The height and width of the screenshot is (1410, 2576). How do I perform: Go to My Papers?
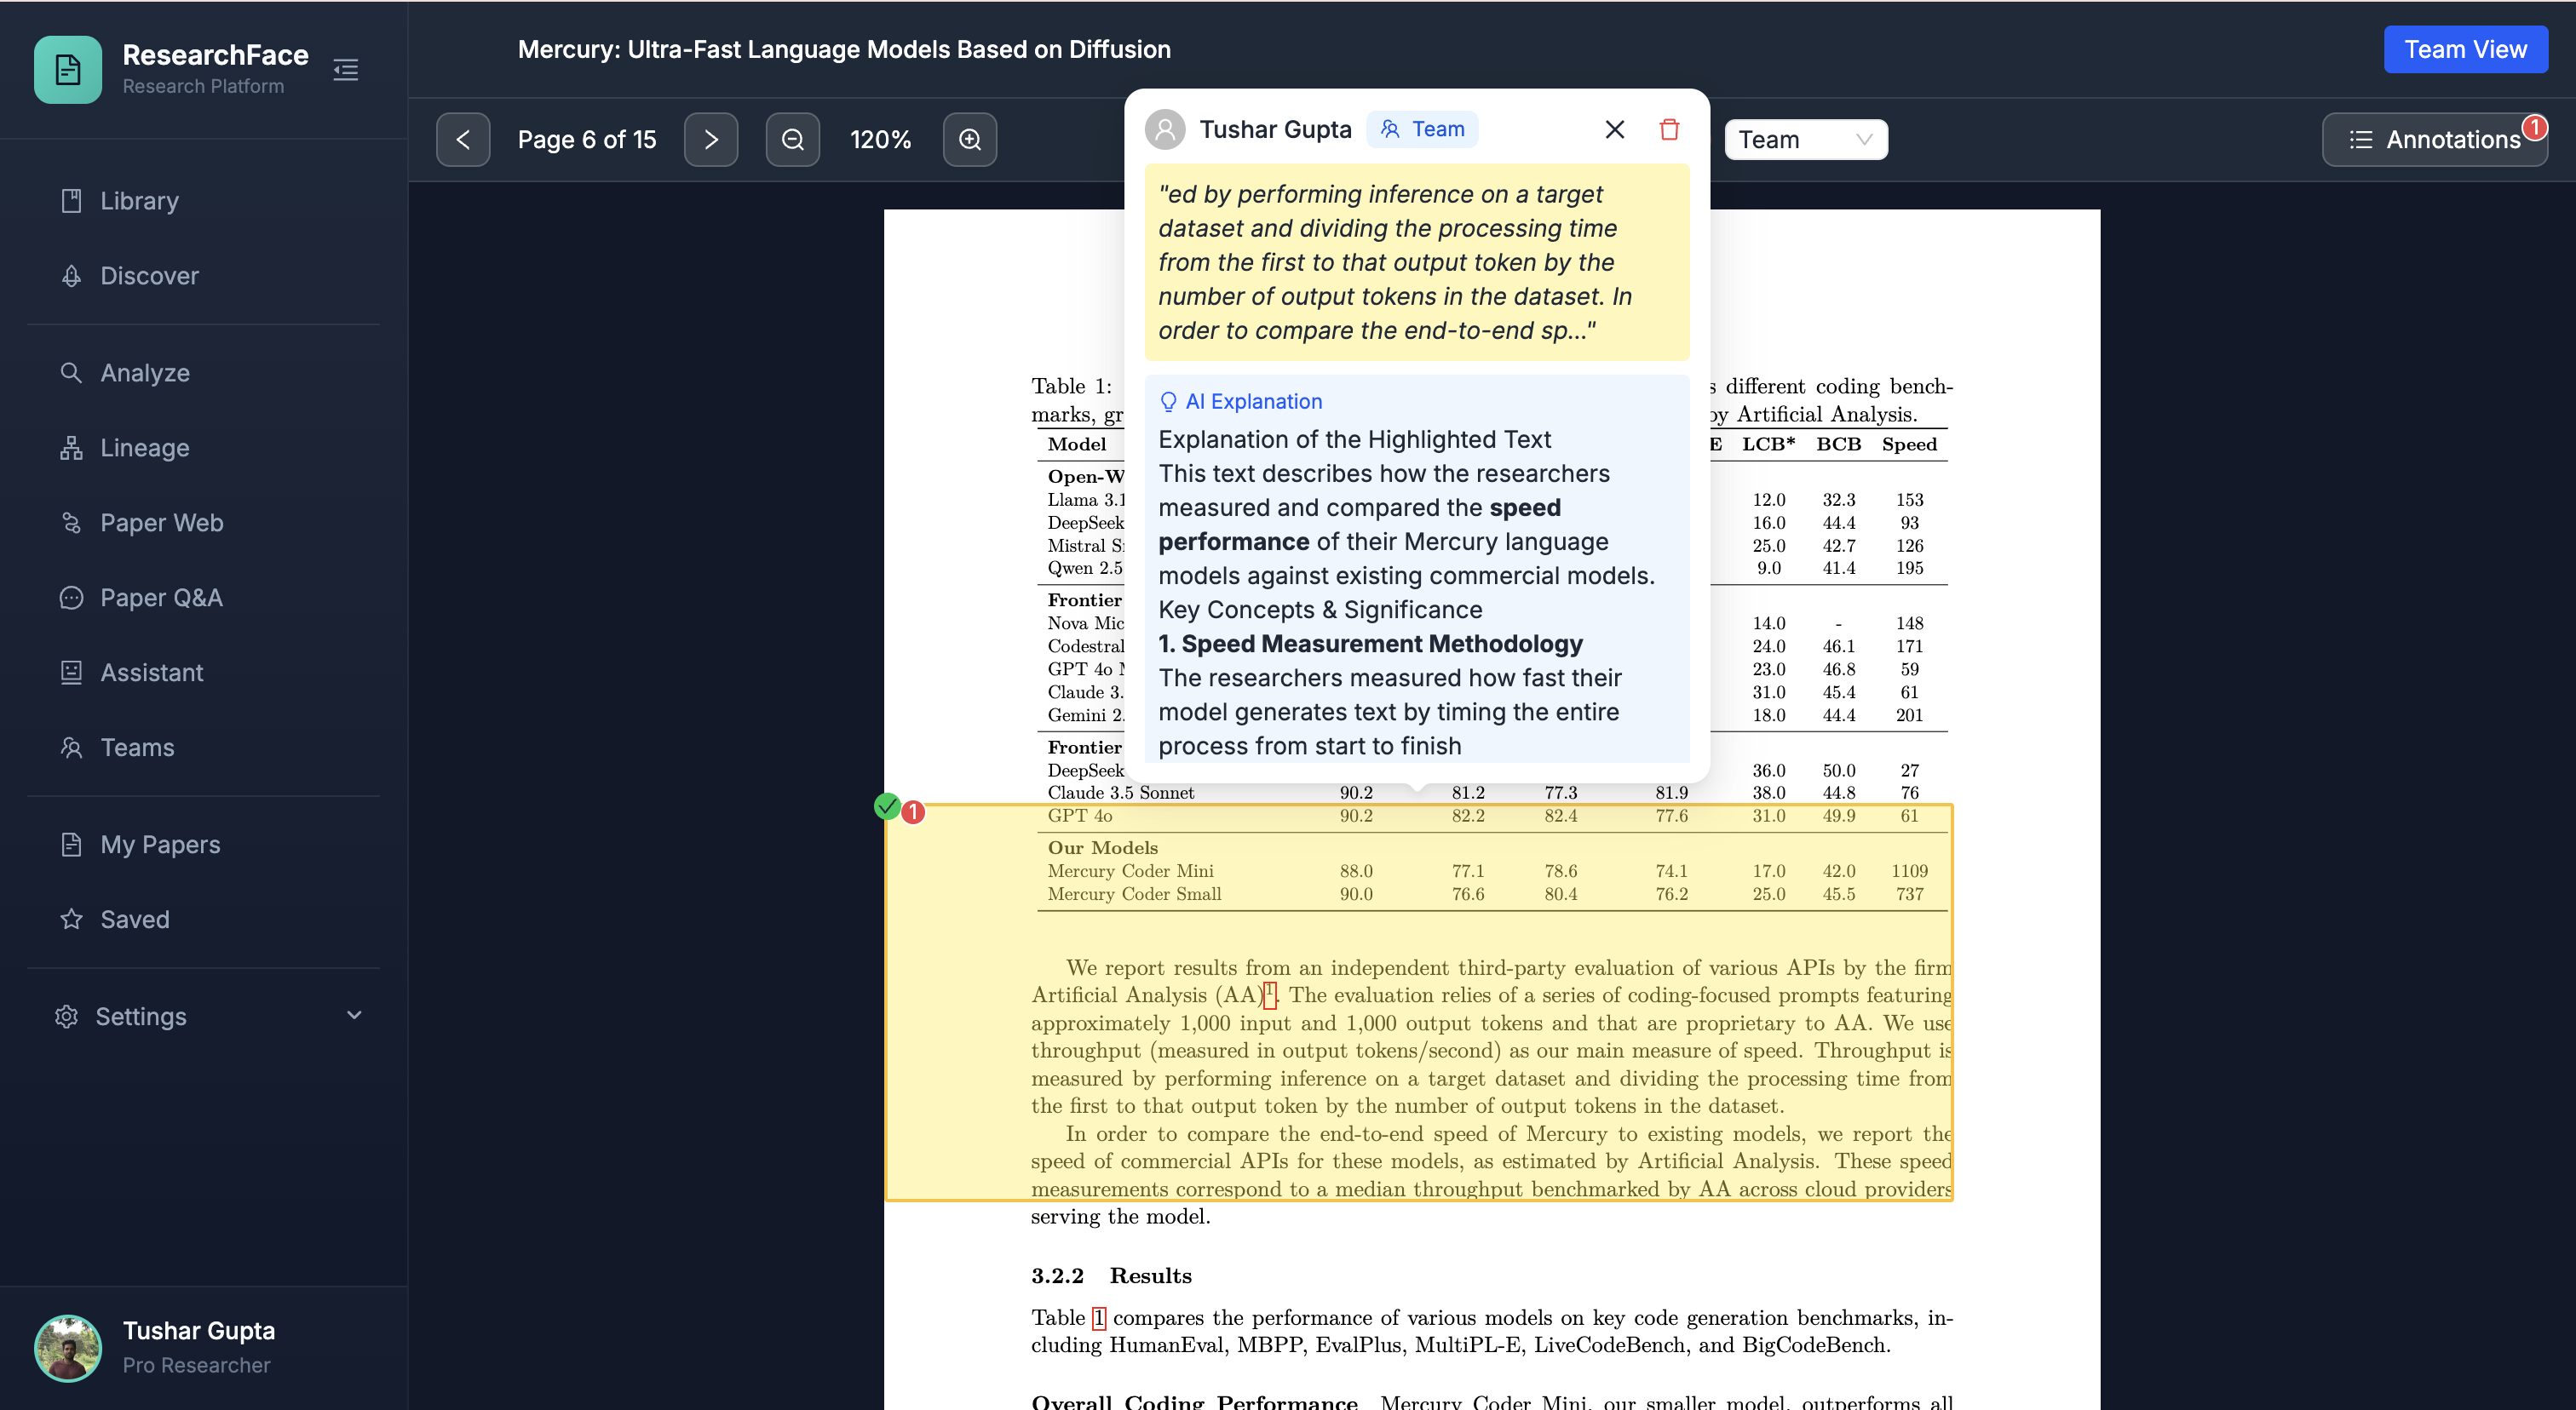pyautogui.click(x=160, y=845)
